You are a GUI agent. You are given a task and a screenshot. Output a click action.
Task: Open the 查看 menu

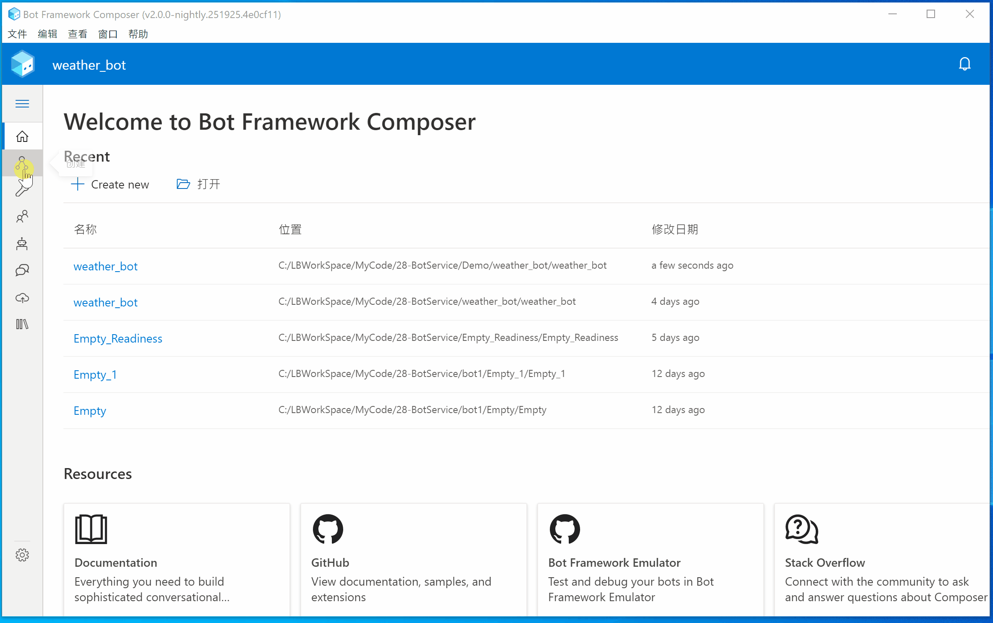[78, 34]
